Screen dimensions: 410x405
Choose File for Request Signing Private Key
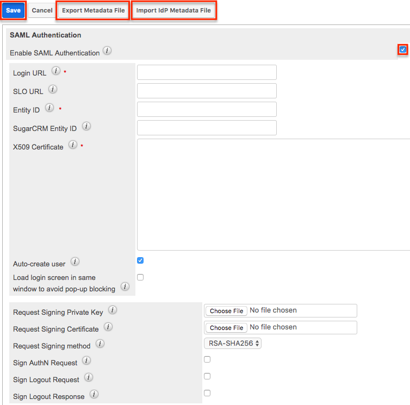[x=226, y=311]
